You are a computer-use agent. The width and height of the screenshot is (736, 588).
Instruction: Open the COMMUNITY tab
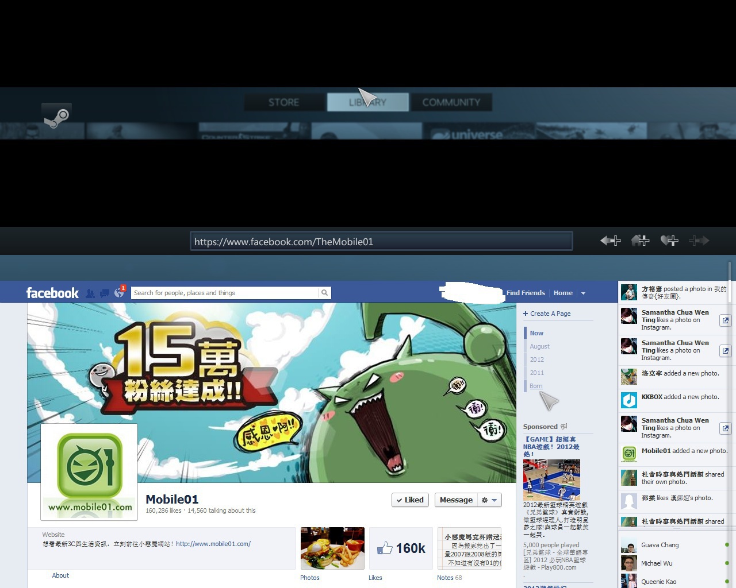(451, 102)
